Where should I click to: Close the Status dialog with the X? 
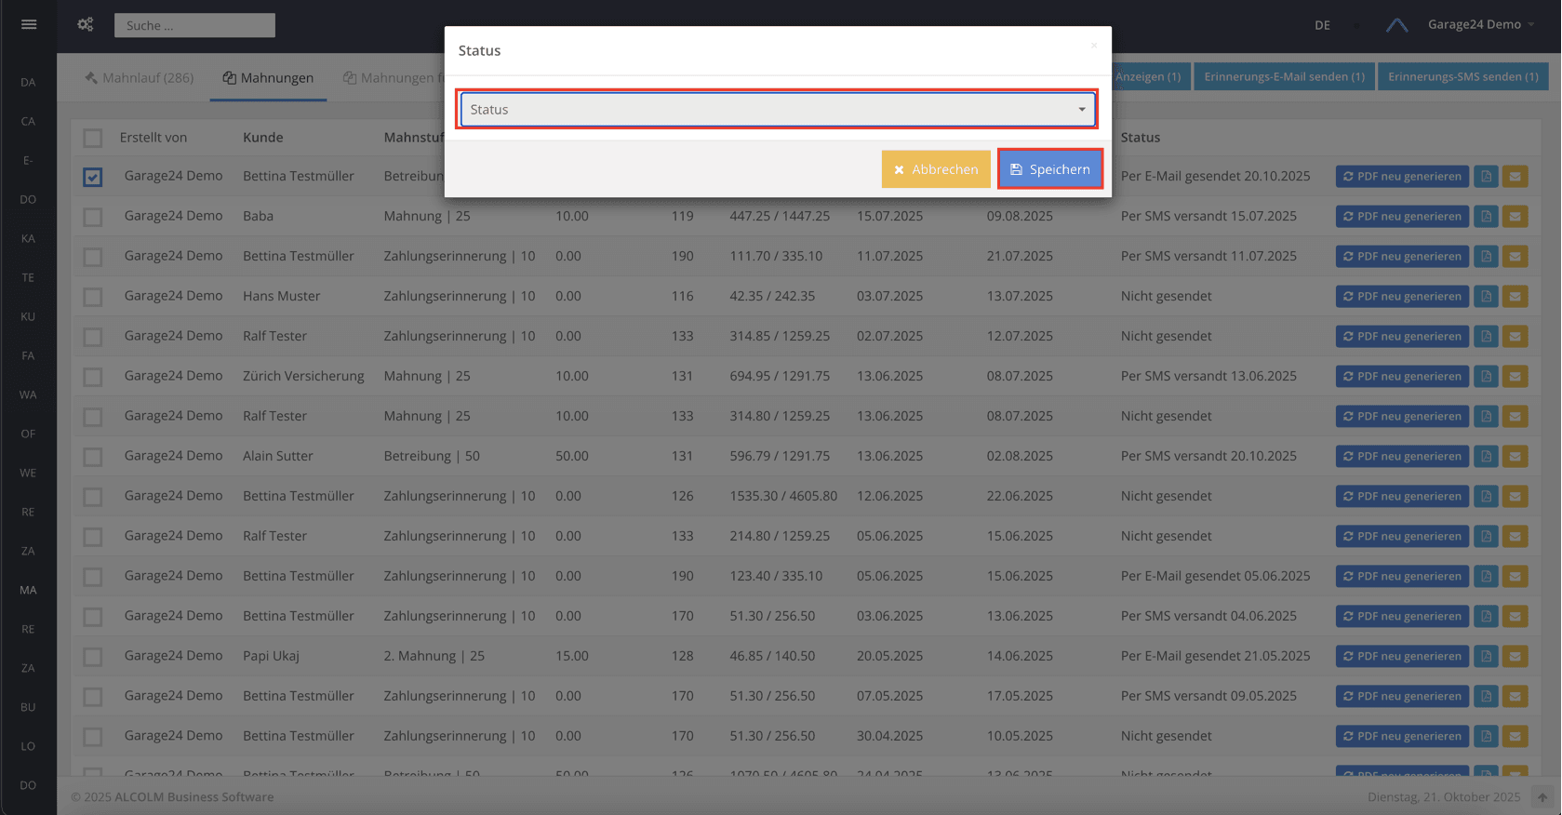(x=1094, y=45)
